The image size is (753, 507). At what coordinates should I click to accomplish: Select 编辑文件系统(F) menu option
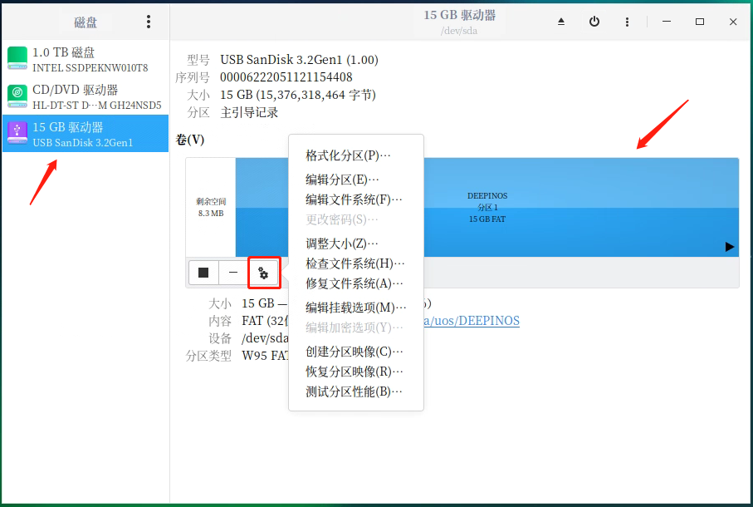tap(354, 199)
